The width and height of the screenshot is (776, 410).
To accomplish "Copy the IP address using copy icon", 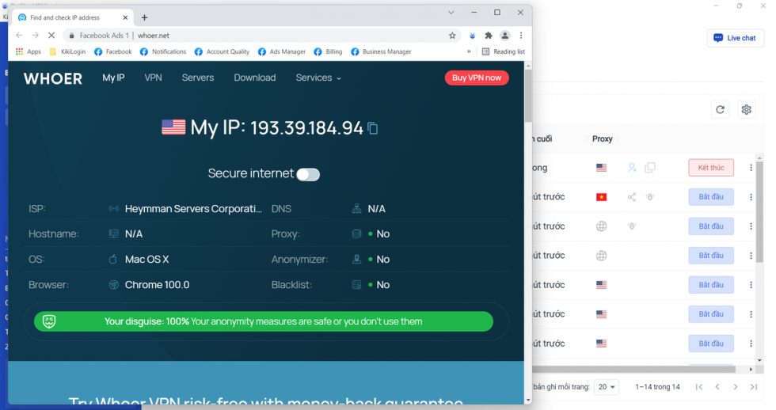I will click(373, 128).
